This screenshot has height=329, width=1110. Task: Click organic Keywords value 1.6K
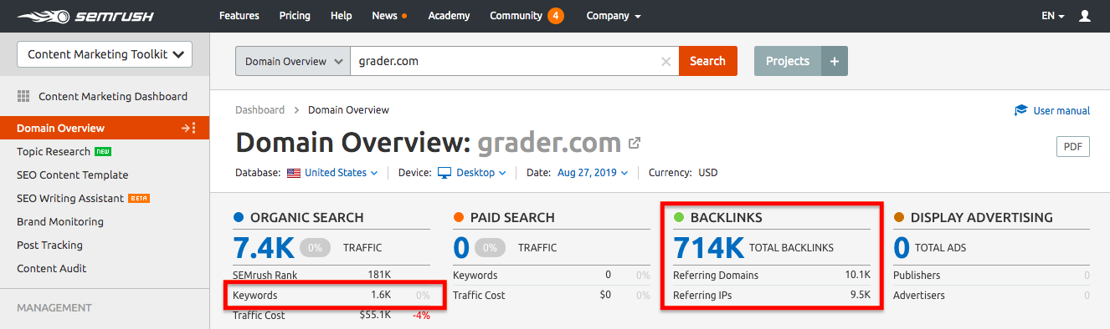coord(381,295)
